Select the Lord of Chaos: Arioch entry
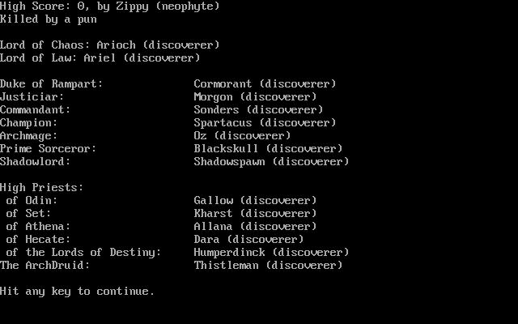518x324 pixels. 109,45
